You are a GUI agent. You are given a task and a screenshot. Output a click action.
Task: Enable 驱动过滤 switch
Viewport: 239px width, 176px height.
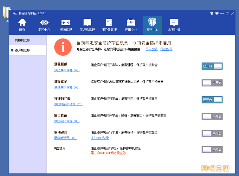click(212, 133)
